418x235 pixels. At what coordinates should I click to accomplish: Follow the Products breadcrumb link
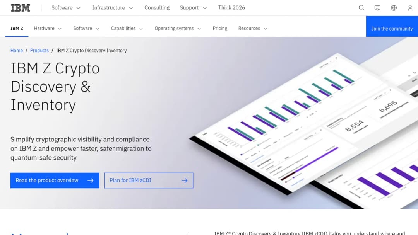point(39,51)
